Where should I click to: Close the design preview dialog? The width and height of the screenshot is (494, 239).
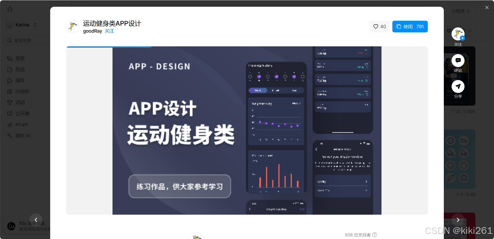click(x=487, y=8)
